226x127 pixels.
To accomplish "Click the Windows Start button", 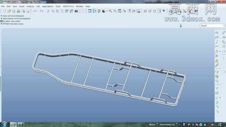I will point(4,124).
